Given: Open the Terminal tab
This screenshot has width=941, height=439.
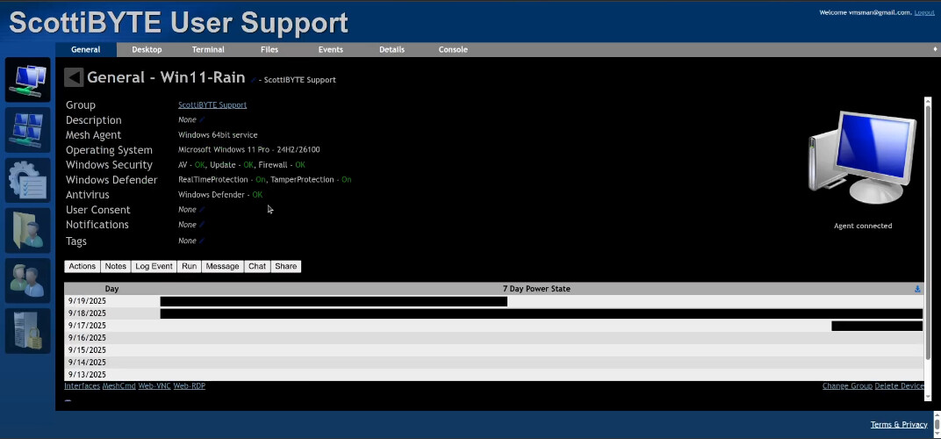Looking at the screenshot, I should (208, 50).
